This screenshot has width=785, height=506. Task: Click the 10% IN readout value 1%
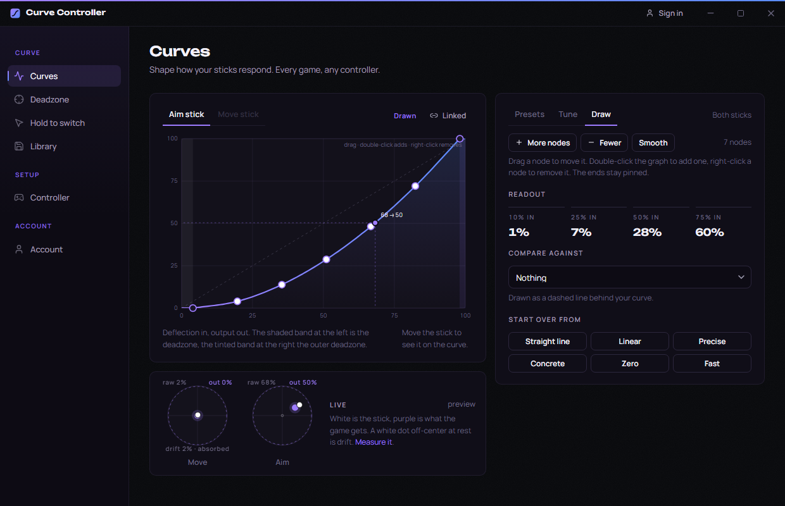pos(518,233)
